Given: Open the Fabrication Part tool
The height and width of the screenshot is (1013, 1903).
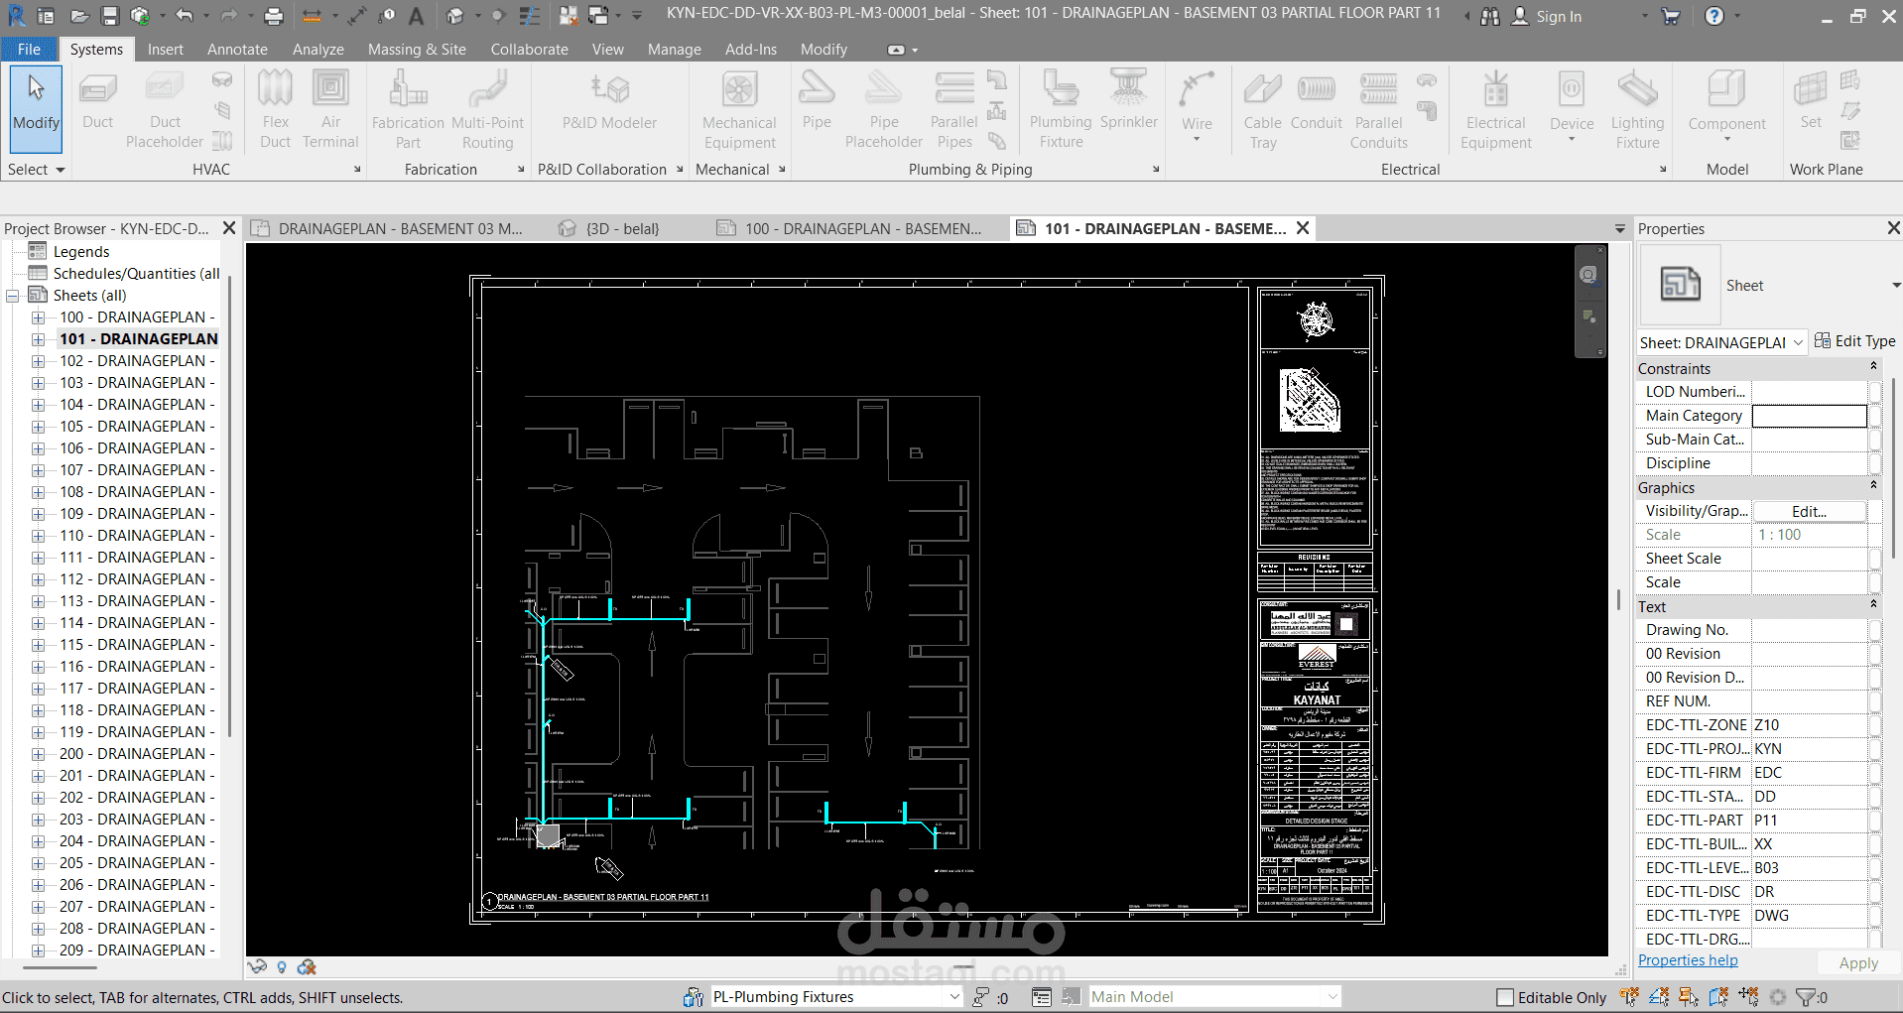Looking at the screenshot, I should click(408, 109).
